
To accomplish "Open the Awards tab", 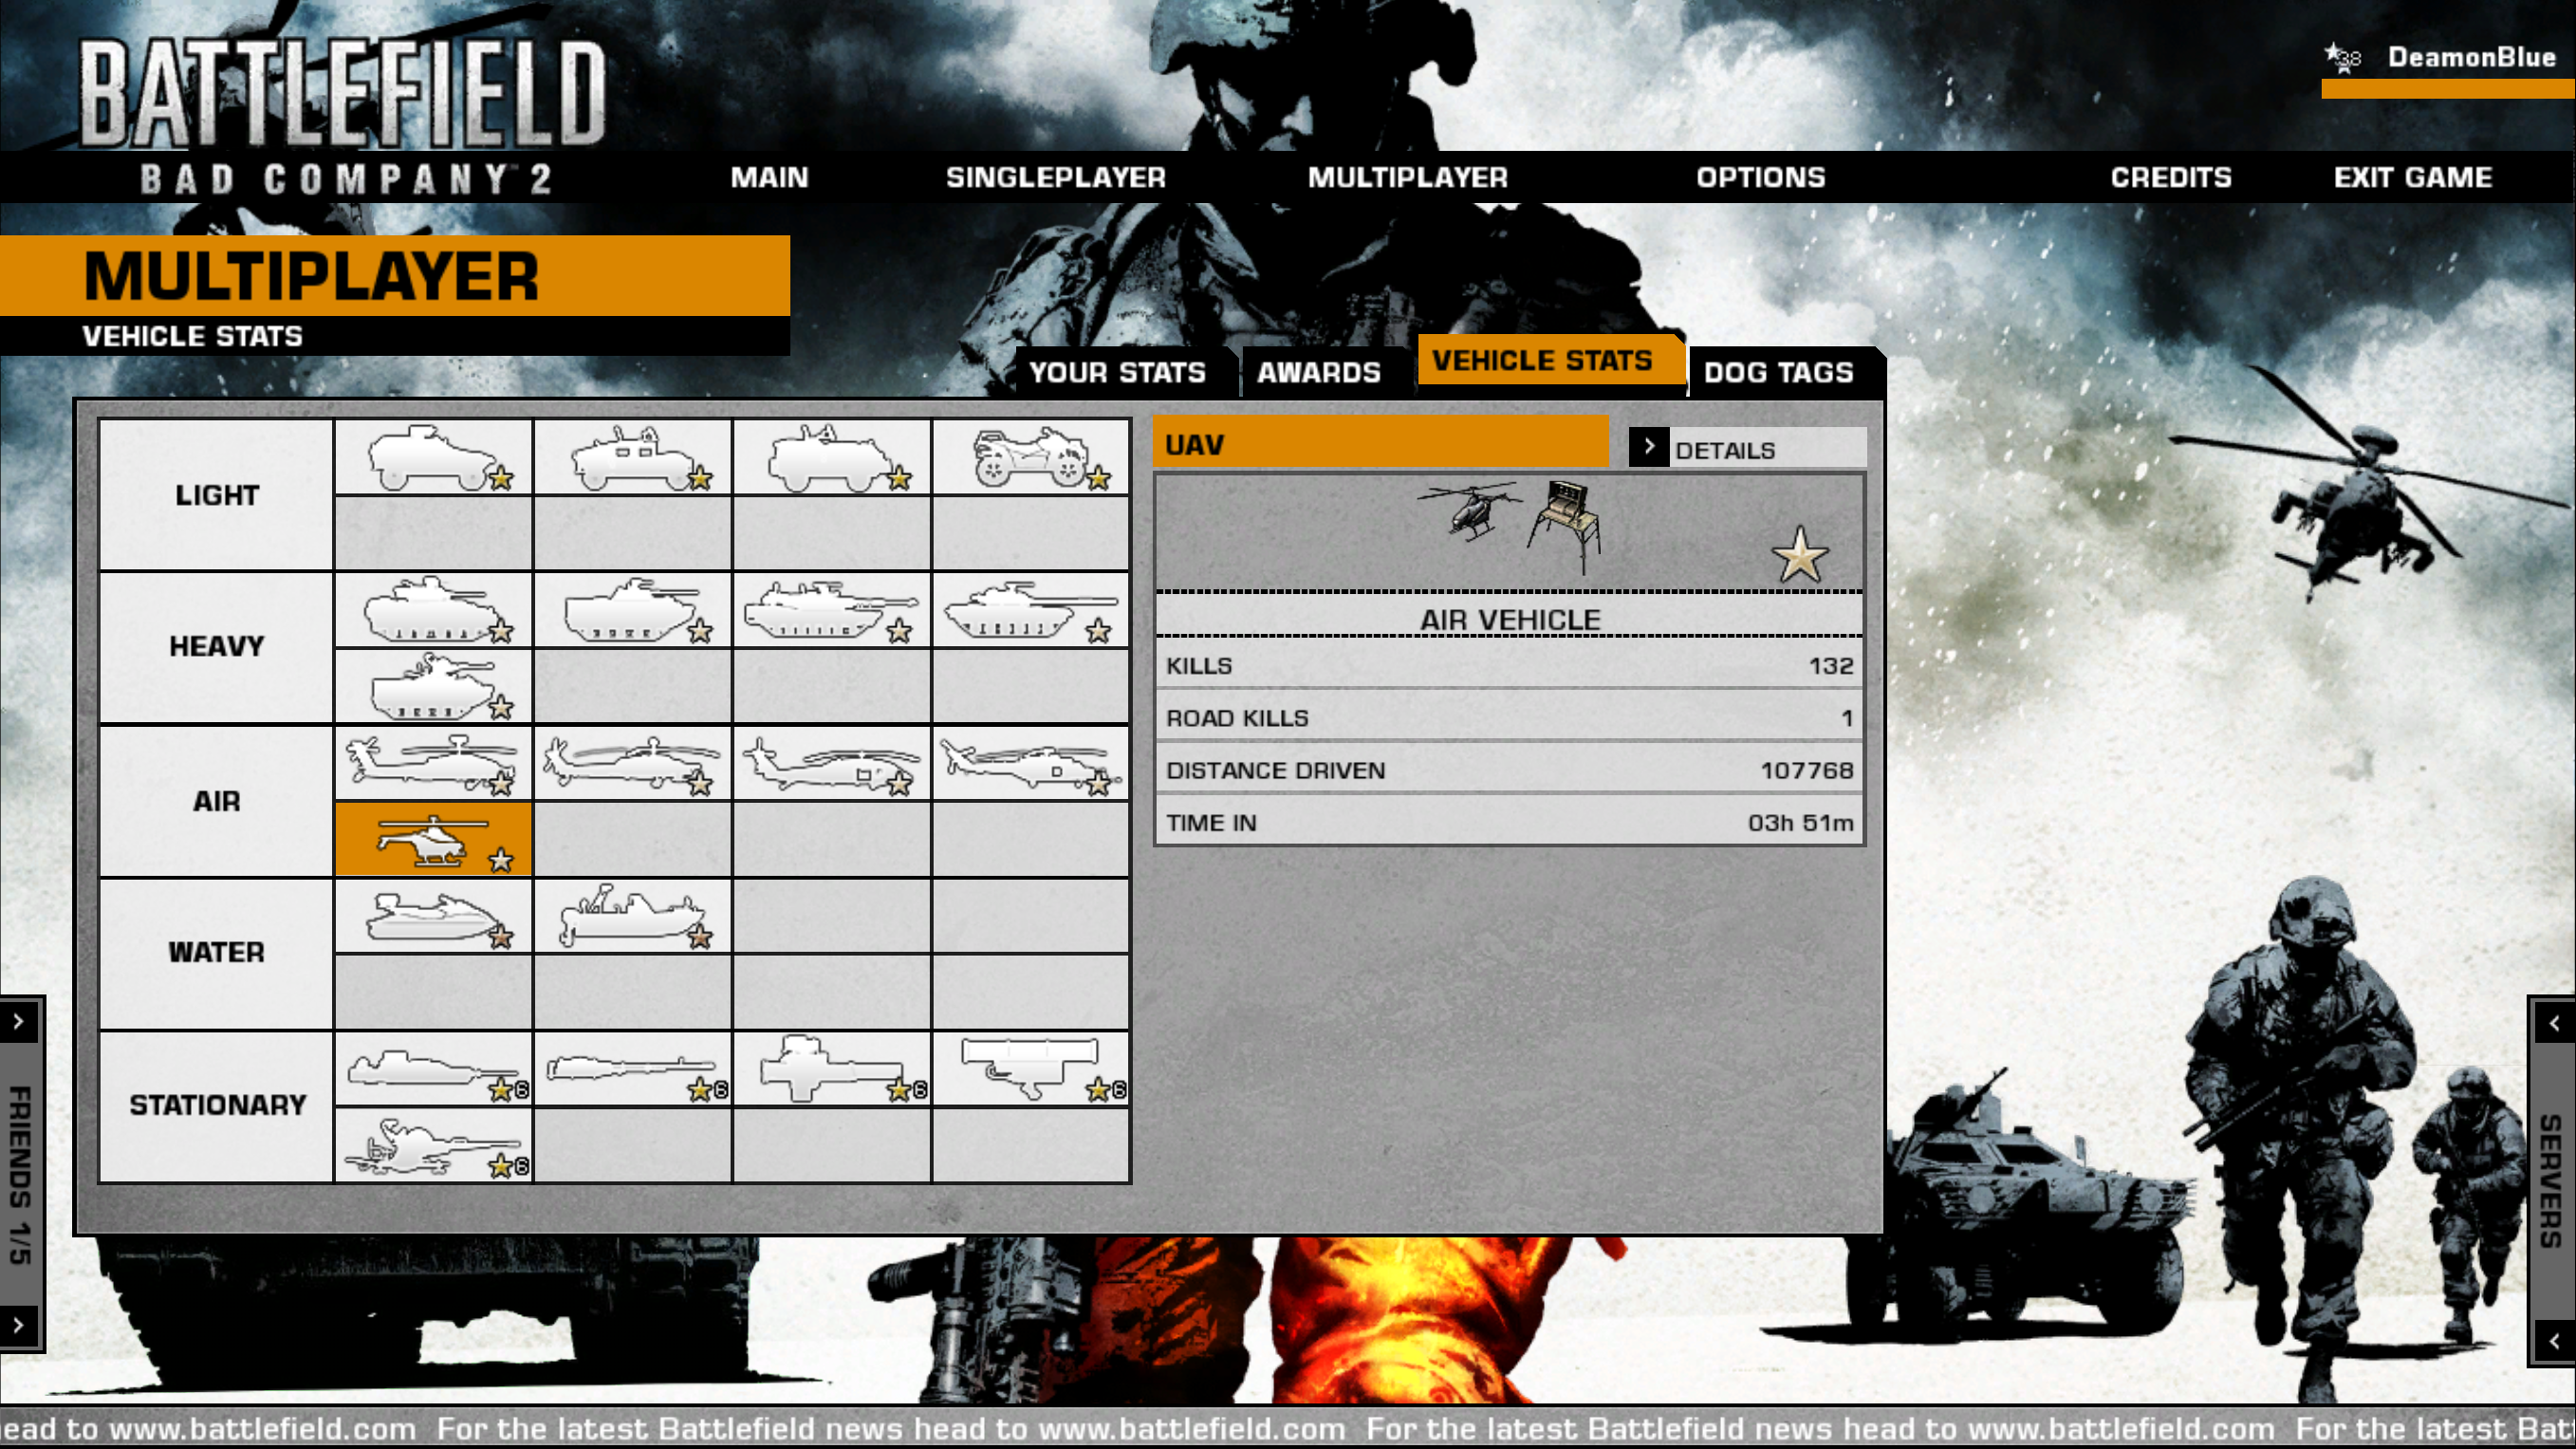I will [x=1319, y=372].
